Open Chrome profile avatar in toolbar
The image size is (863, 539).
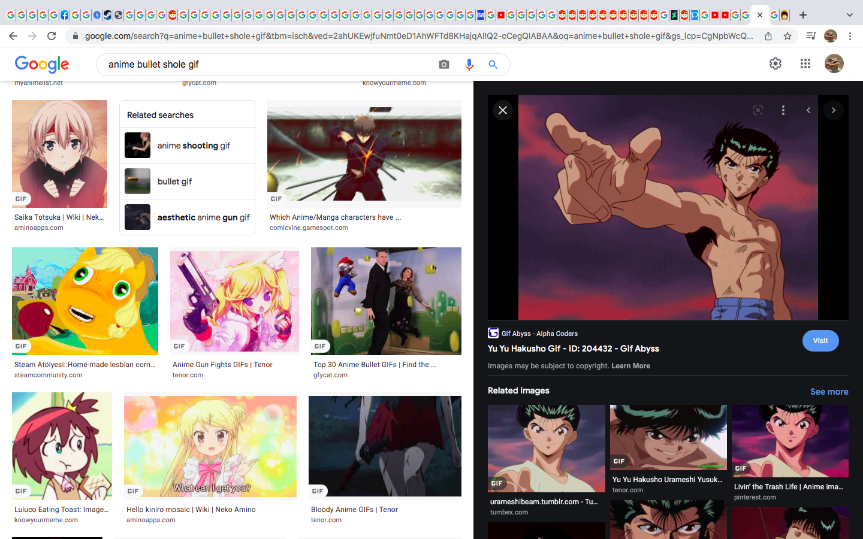pyautogui.click(x=830, y=36)
